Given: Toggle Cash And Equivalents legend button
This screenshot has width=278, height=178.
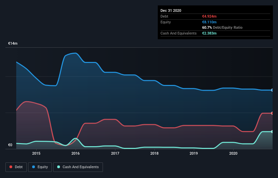Looking at the screenshot, I should click(x=78, y=167).
